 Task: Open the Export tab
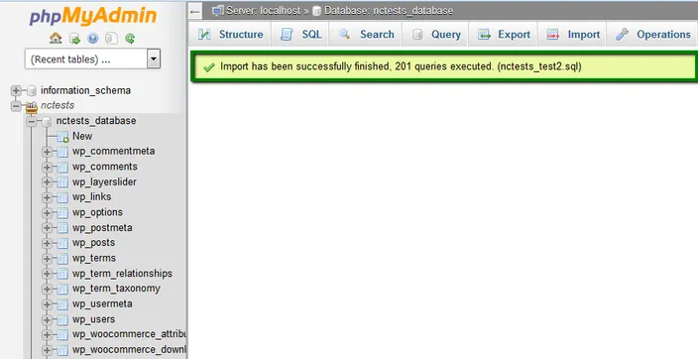coord(504,35)
